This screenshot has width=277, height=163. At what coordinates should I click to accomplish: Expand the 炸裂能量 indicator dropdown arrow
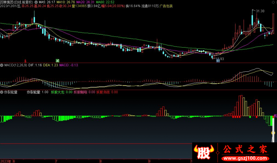pyautogui.click(x=2, y=92)
